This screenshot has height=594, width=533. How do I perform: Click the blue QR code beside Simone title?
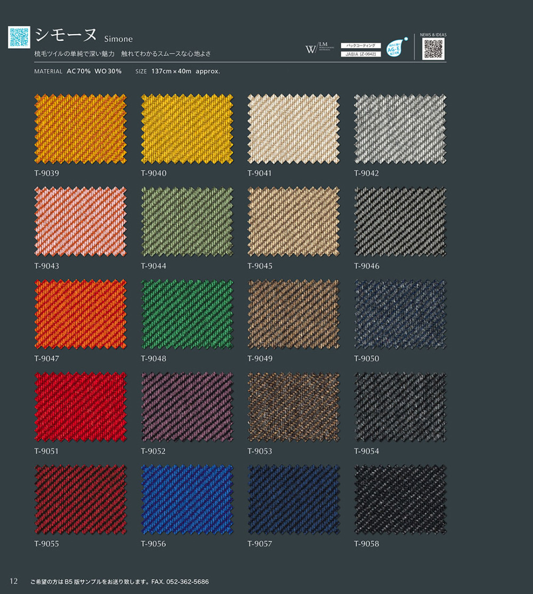[x=19, y=37]
